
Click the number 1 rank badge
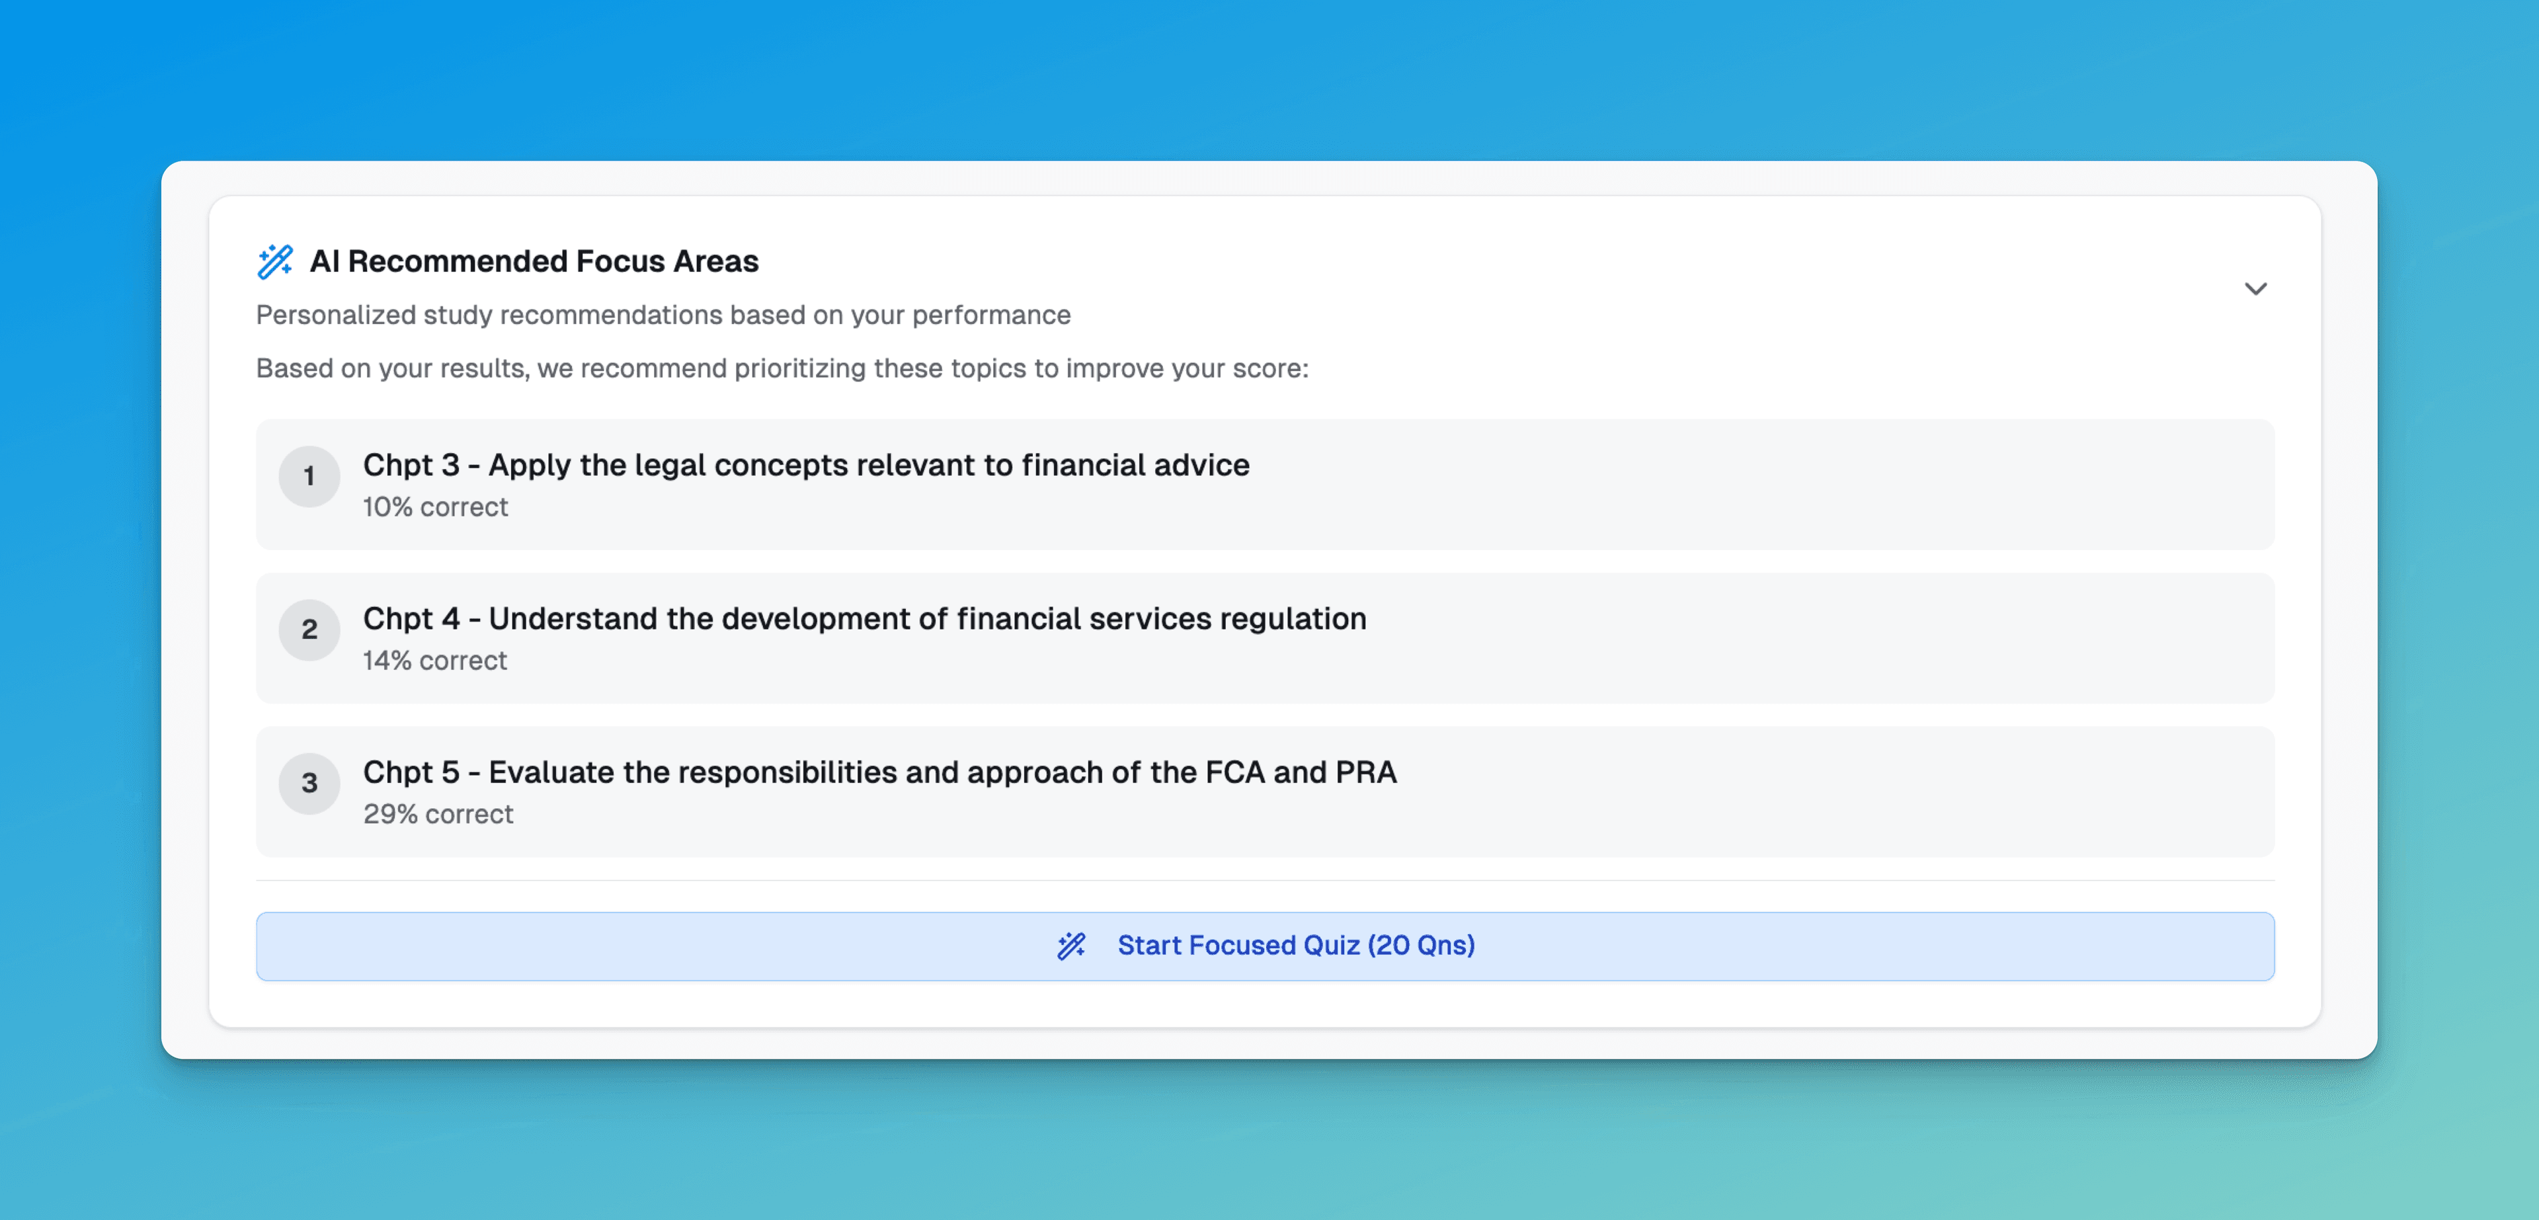[309, 476]
